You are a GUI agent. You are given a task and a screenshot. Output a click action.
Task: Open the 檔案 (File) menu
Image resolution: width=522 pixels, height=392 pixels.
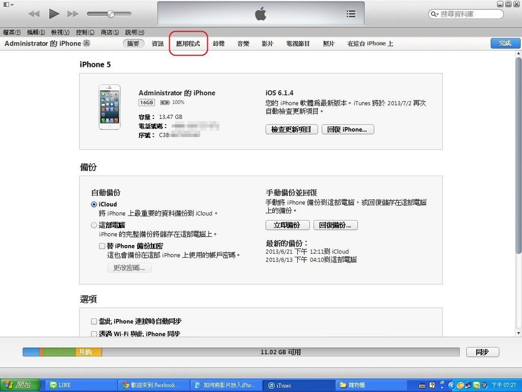tap(12, 32)
